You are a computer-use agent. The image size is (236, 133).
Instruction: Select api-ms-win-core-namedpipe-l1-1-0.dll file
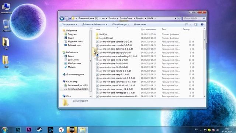pos(117,93)
